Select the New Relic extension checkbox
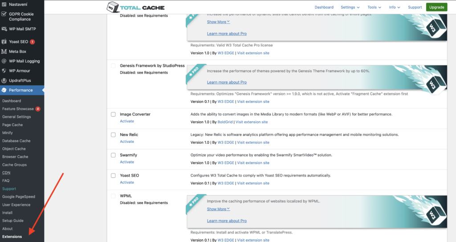This screenshot has height=242, width=456. click(x=113, y=135)
